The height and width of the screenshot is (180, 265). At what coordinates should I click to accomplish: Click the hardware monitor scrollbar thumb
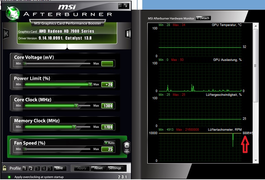click(256, 66)
